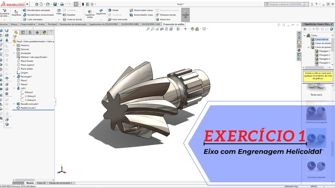This screenshot has width=335, height=188.
Task: Click the Mover face tool
Action: tap(163, 20)
